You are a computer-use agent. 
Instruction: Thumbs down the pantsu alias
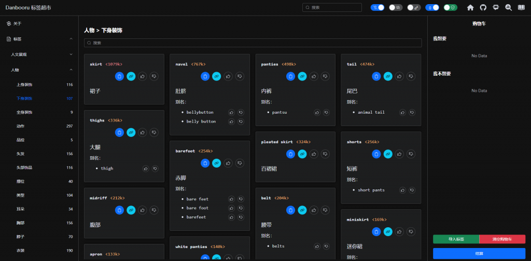(327, 112)
